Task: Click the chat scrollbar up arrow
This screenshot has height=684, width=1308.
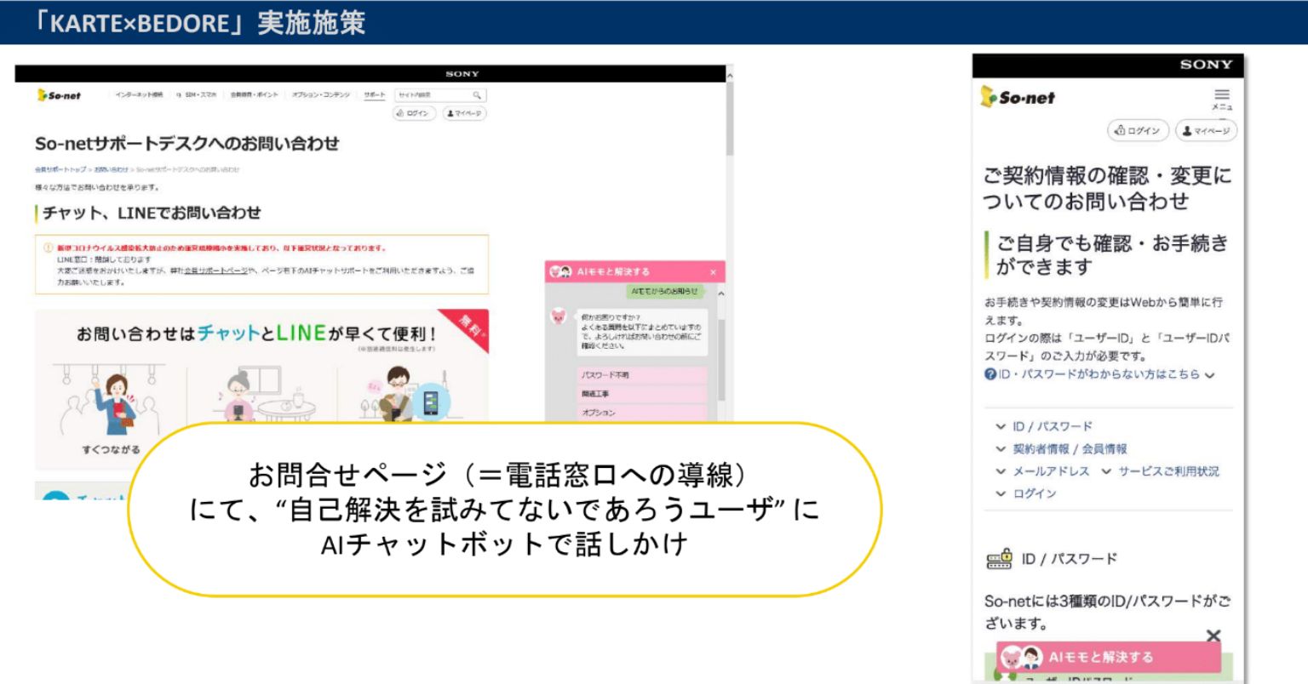Action: coord(720,294)
